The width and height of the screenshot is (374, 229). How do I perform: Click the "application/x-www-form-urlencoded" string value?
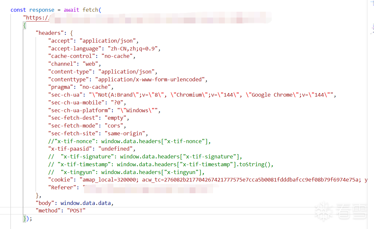coord(150,79)
